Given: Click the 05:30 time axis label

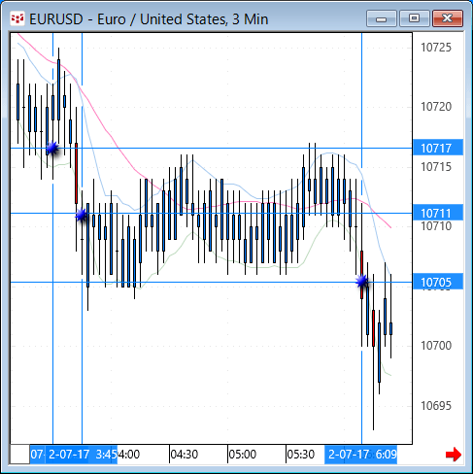Looking at the screenshot, I should 300,455.
